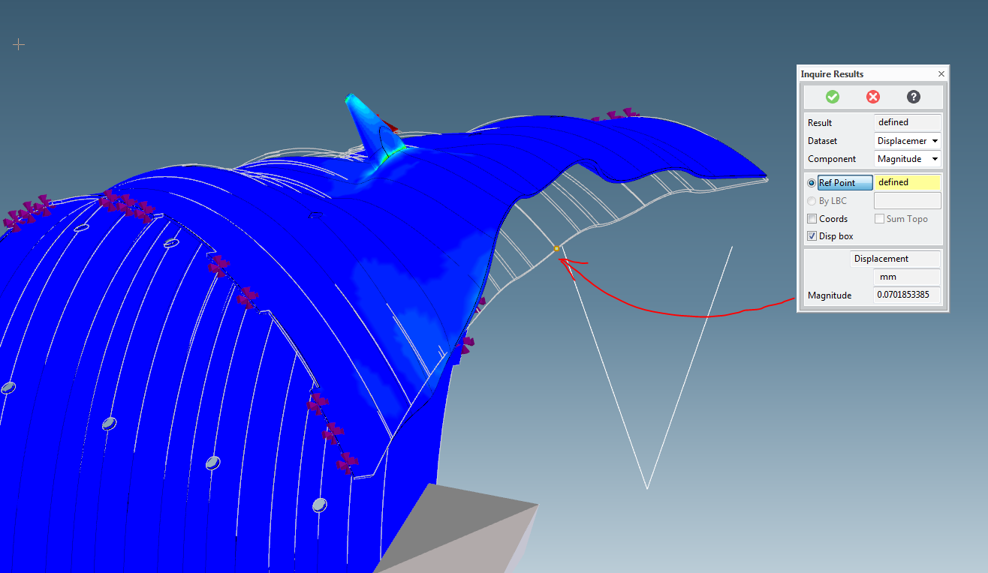Click the Ref Point button
The image size is (988, 573).
845,182
